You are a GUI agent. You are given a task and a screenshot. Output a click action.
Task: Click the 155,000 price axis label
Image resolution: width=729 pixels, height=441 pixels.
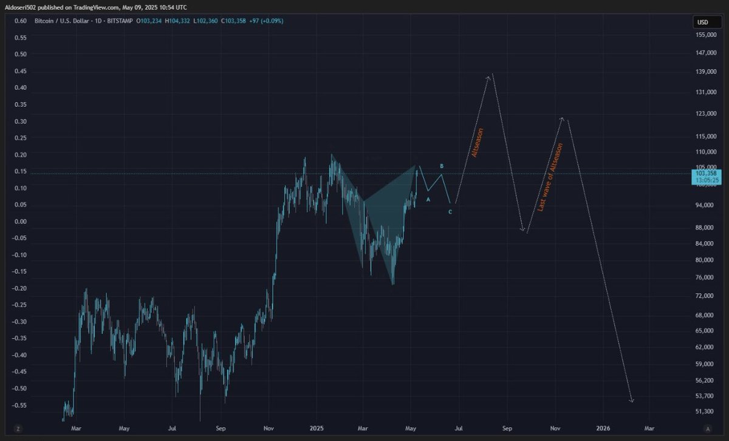(x=705, y=35)
